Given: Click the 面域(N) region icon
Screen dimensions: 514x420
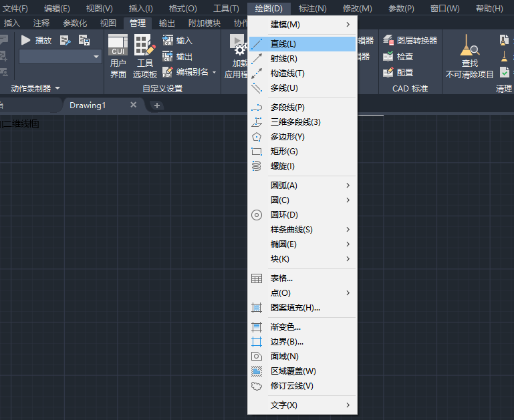Looking at the screenshot, I should pyautogui.click(x=257, y=357).
